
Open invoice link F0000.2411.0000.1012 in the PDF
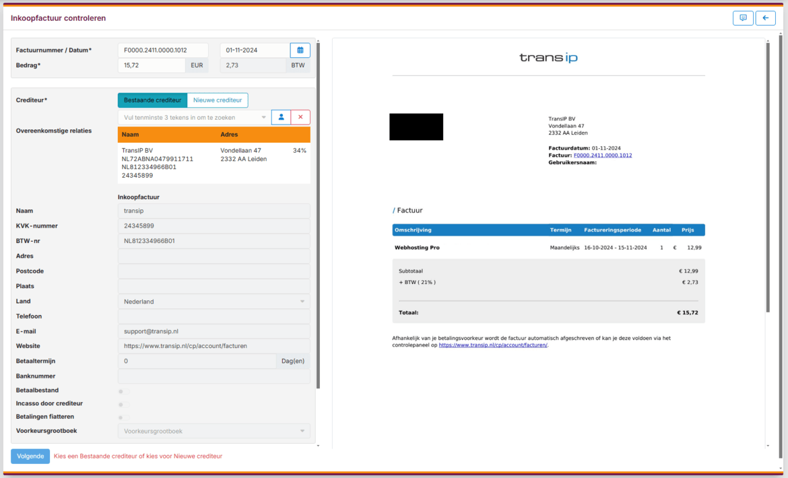603,155
